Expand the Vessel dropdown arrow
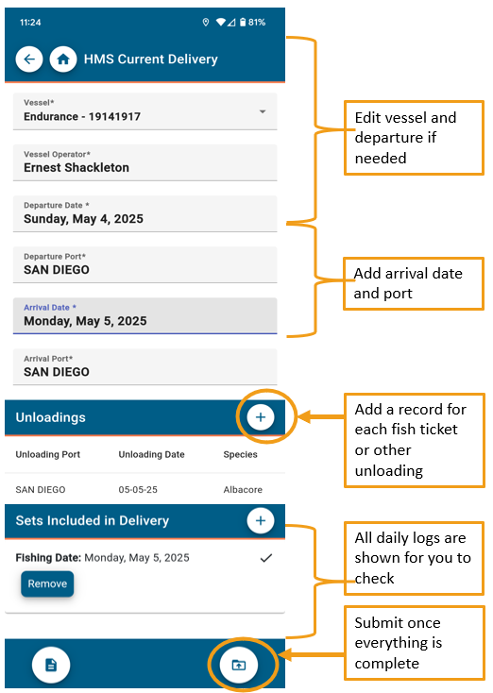Image resolution: width=493 pixels, height=693 pixels. click(263, 111)
